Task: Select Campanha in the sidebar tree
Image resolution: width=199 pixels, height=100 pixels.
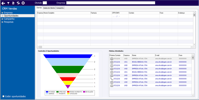Action: 9,19
